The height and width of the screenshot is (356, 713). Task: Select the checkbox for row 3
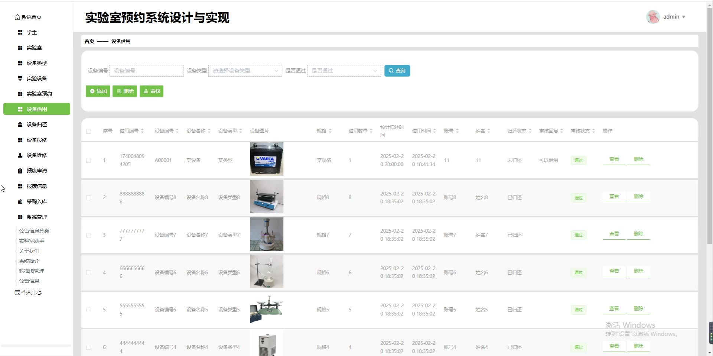click(88, 235)
